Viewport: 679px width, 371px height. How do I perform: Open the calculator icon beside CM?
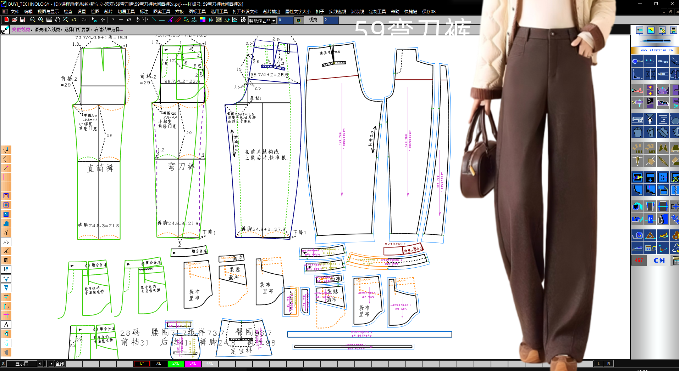[675, 261]
